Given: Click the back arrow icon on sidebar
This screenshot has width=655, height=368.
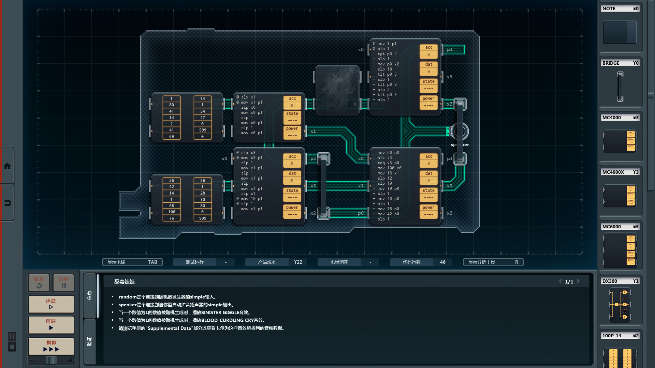Looking at the screenshot, I should click(7, 203).
